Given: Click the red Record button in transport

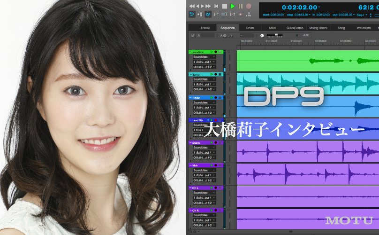Looking at the screenshot, I should click(249, 6).
